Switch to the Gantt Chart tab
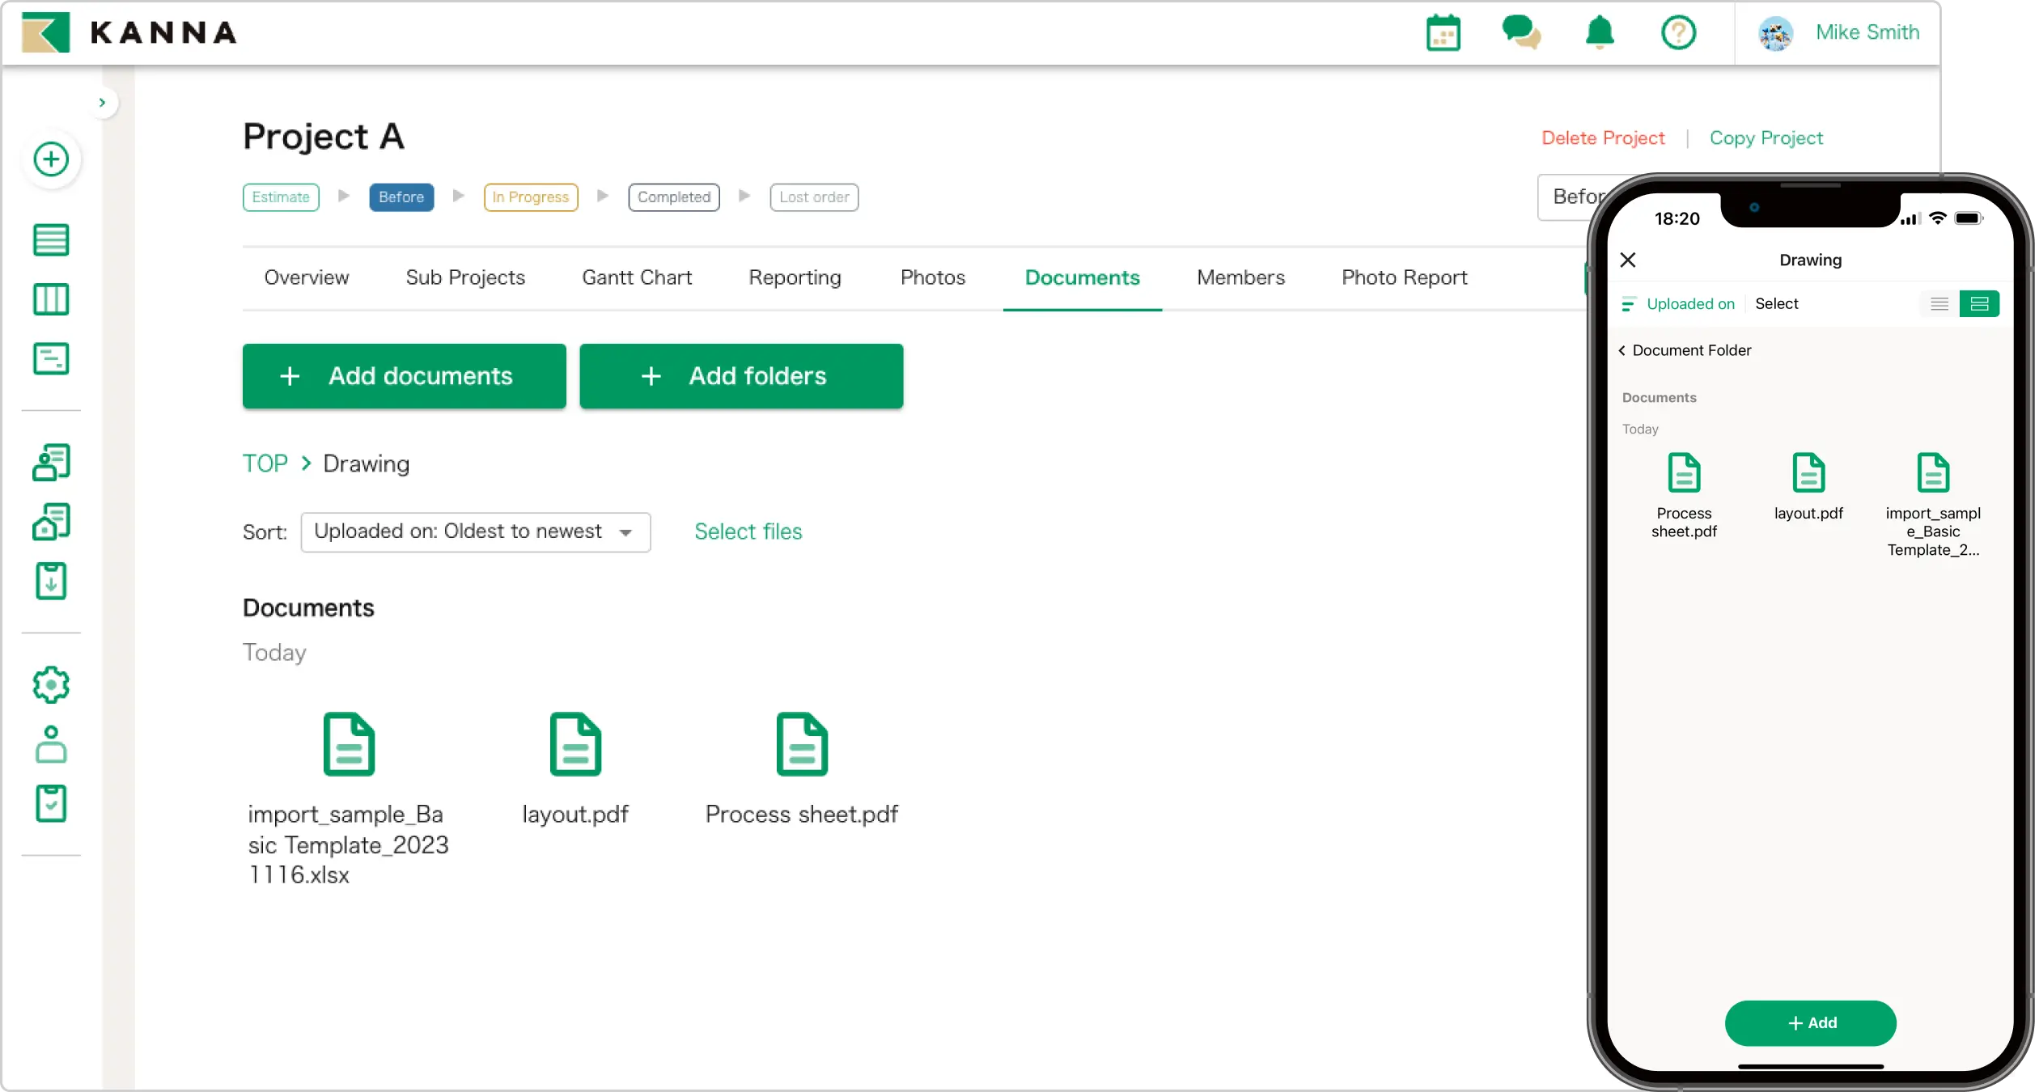The width and height of the screenshot is (2039, 1092). click(x=636, y=277)
